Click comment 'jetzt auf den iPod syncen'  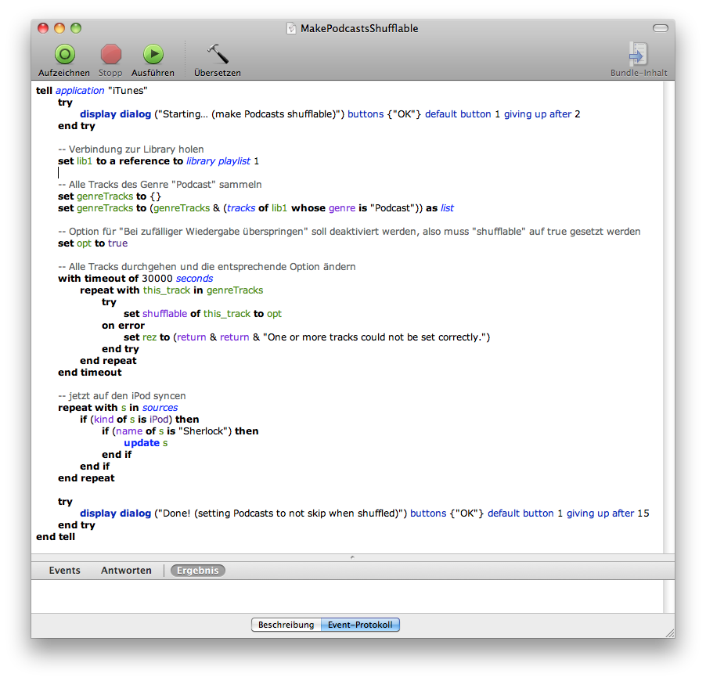(122, 395)
